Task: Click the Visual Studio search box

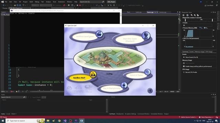Action: [92, 2]
